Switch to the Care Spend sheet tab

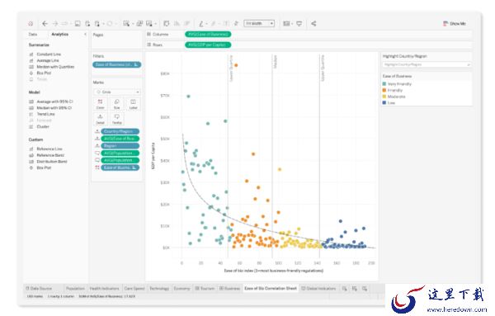coord(134,289)
